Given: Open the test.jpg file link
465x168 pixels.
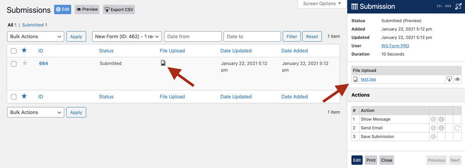Looking at the screenshot, I should coord(368,79).
